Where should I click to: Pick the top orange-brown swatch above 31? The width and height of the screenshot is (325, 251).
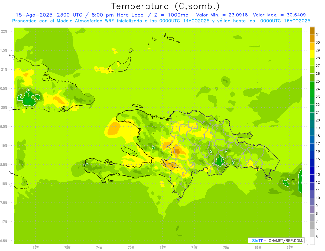312,31
